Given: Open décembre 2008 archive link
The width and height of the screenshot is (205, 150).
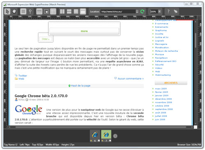Looking at the screenshot, I should point(164,99).
